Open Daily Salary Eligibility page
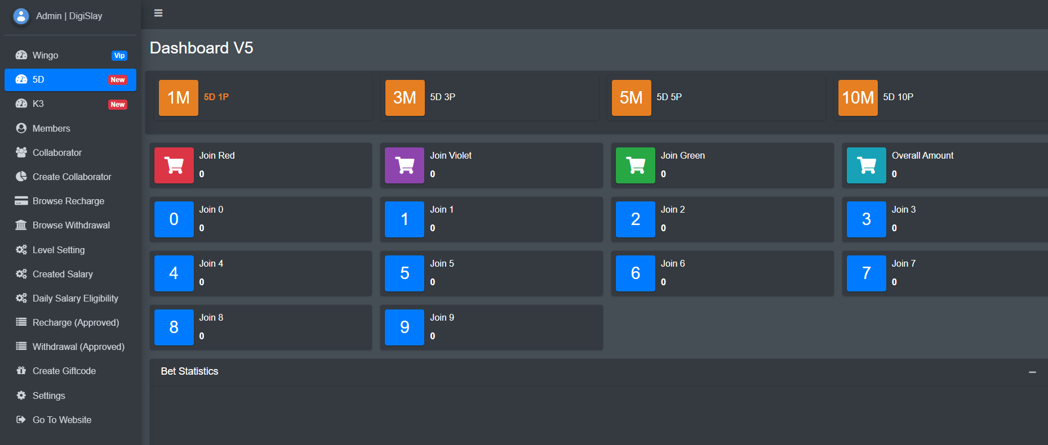This screenshot has height=445, width=1048. [75, 298]
